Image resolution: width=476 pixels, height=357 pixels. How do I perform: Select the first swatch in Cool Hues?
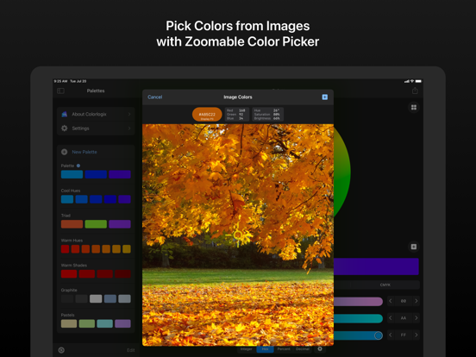pos(67,199)
